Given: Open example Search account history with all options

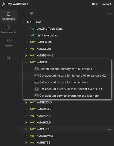Looking at the screenshot, I should pyautogui.click(x=63, y=69).
